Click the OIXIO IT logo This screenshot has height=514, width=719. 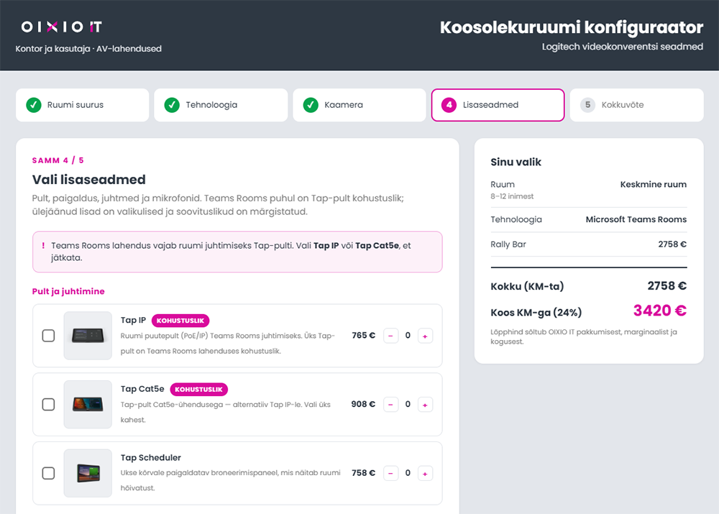point(61,27)
